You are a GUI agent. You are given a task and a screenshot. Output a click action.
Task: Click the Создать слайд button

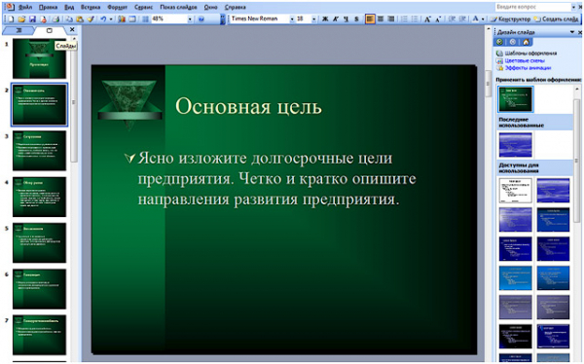tap(557, 19)
